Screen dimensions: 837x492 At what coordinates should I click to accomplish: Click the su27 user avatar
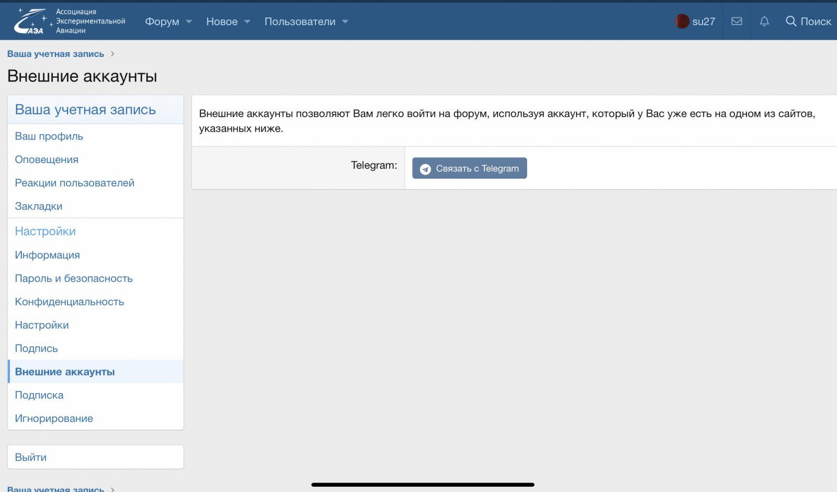coord(682,21)
